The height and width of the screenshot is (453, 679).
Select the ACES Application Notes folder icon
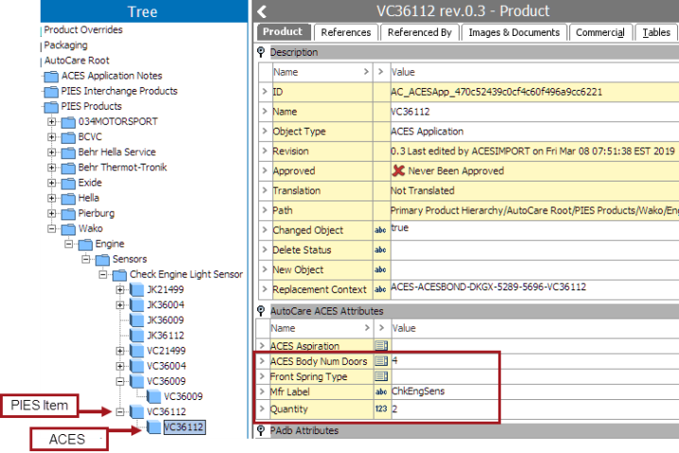tap(51, 77)
